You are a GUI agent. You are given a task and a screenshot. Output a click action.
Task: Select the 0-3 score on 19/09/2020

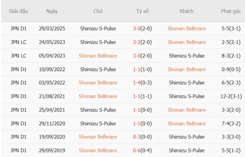[136, 137]
